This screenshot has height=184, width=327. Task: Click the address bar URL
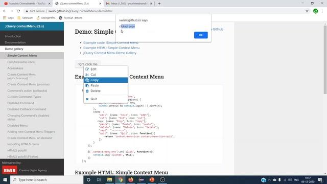[80, 11]
